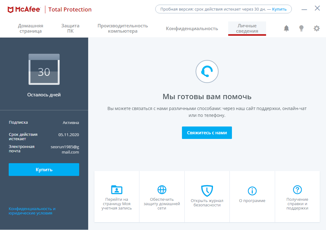The image size is (326, 230).
Task: Open Открыть журнал безопасности tile
Action: pos(207,197)
